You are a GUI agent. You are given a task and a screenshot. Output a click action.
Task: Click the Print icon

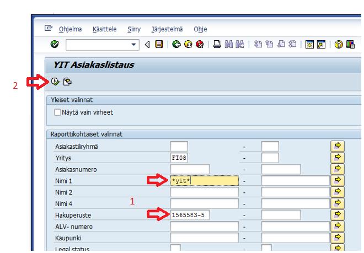pos(217,44)
